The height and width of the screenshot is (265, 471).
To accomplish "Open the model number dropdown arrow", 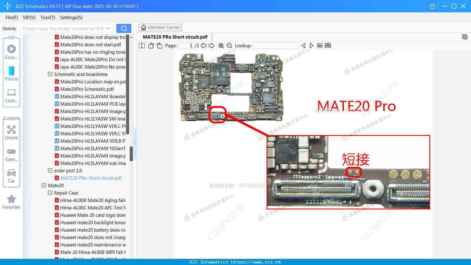I will 108,28.
